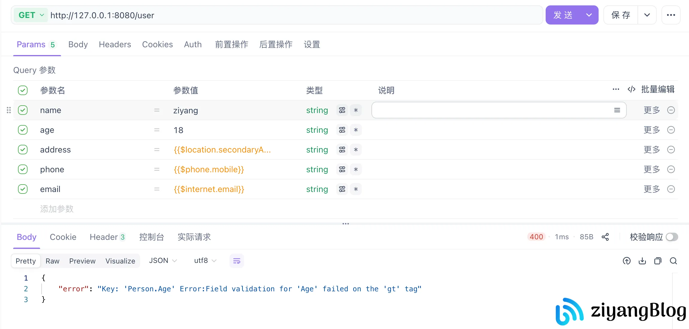Uncheck the address parameter checkbox
This screenshot has height=329, width=689.
(23, 150)
